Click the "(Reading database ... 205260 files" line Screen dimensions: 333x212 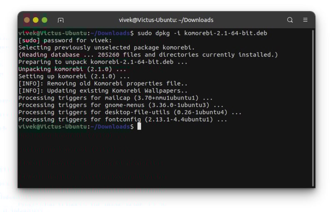pos(148,55)
